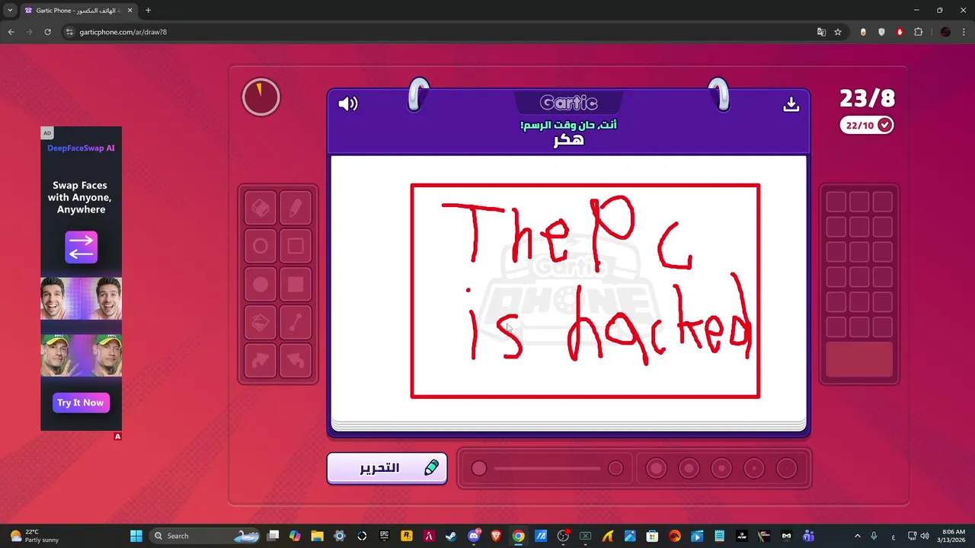The width and height of the screenshot is (975, 548).
Task: Select the Pencil drawing tool
Action: [296, 208]
